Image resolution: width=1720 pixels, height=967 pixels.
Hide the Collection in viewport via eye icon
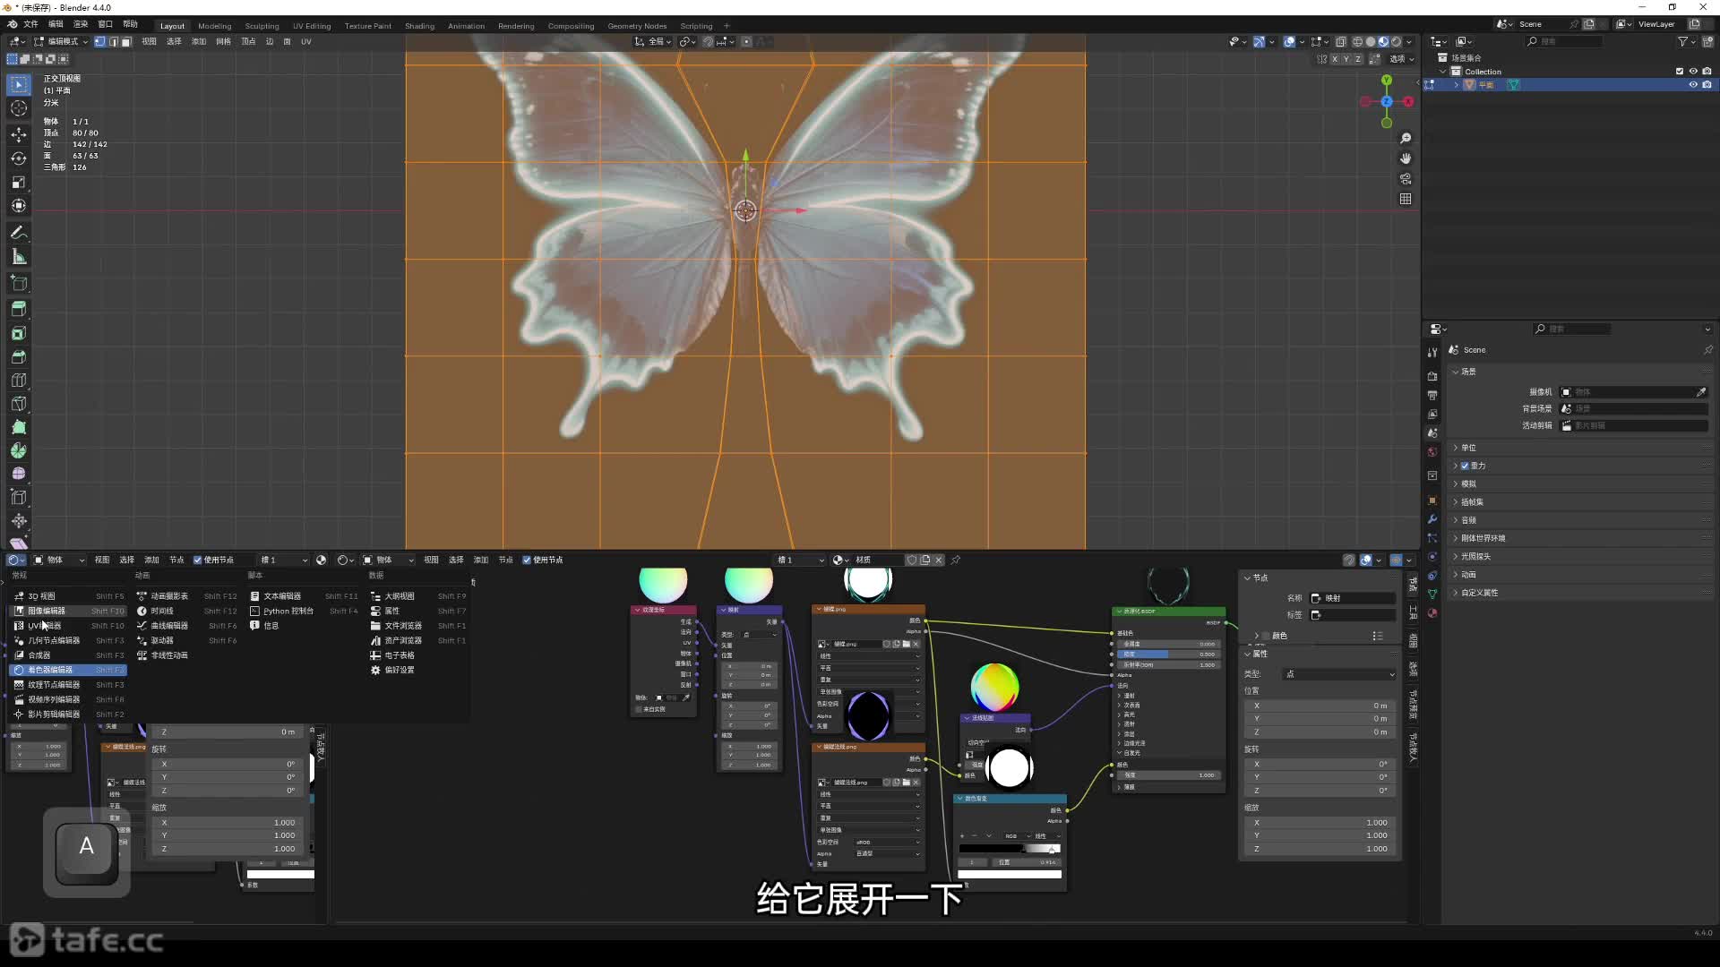point(1693,72)
